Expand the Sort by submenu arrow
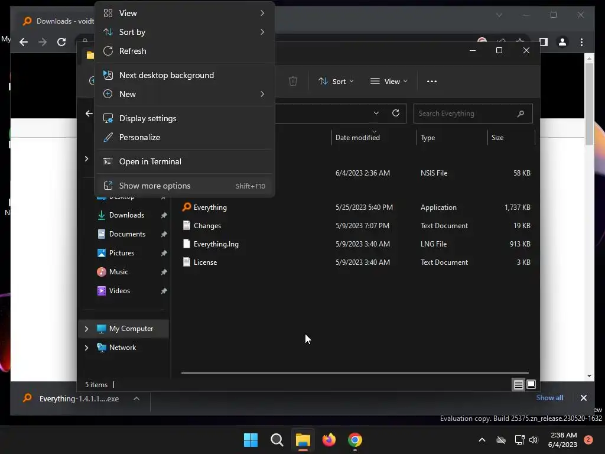The height and width of the screenshot is (454, 605). point(262,32)
